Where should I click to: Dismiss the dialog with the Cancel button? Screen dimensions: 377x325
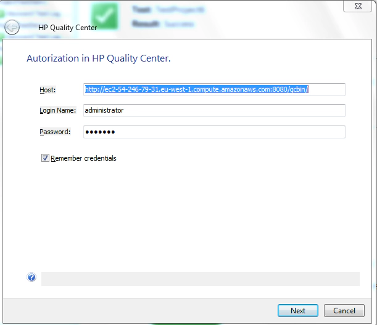pyautogui.click(x=344, y=311)
